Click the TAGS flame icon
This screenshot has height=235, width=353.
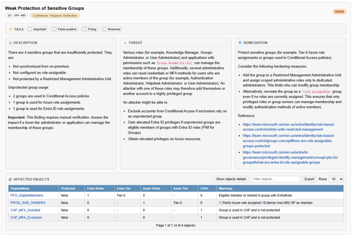click(x=11, y=29)
